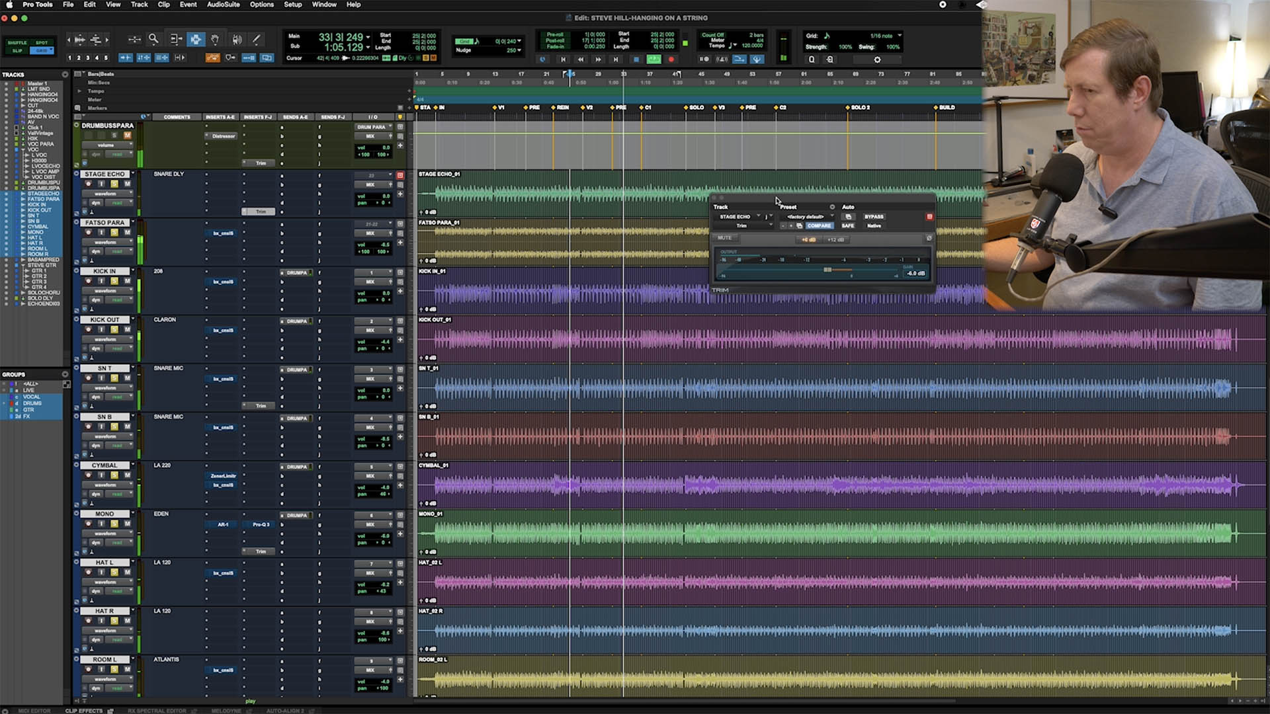Click the -6.0 dB gain value field
The height and width of the screenshot is (714, 1270).
click(916, 273)
